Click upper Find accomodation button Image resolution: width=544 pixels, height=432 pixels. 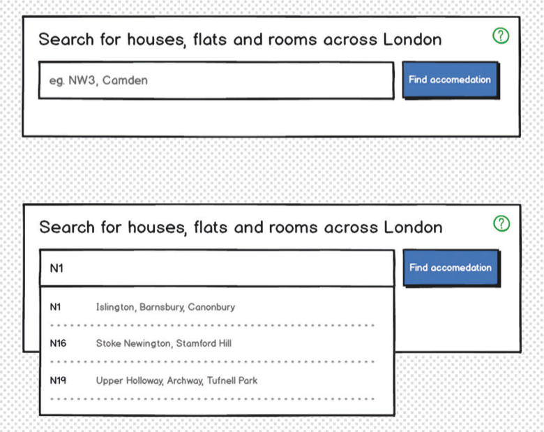coord(450,80)
